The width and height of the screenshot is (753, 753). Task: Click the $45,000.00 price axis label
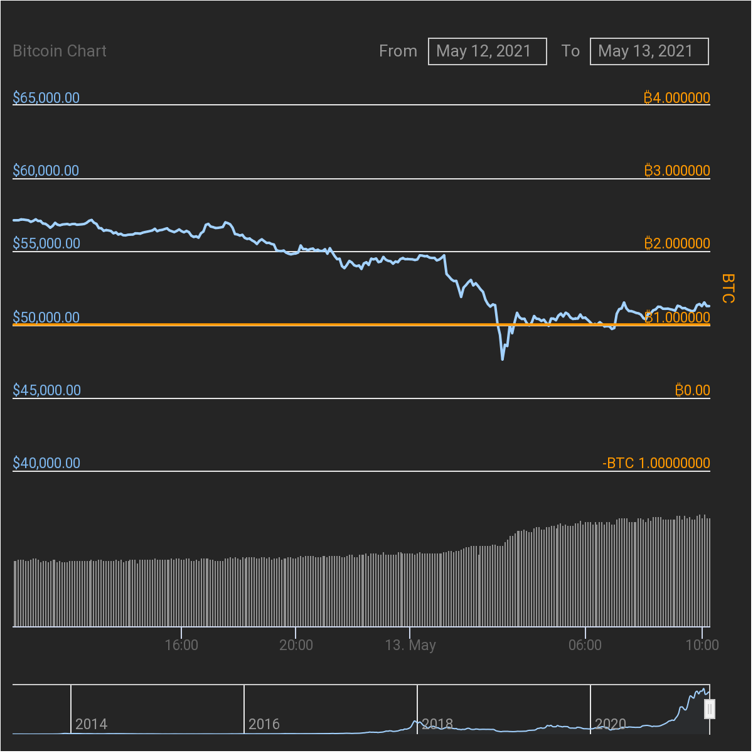(x=46, y=390)
